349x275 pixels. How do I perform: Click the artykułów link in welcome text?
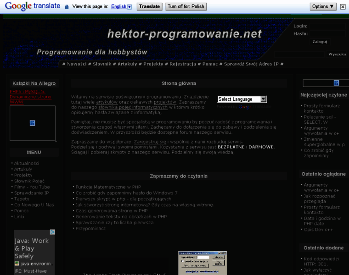tap(107, 102)
